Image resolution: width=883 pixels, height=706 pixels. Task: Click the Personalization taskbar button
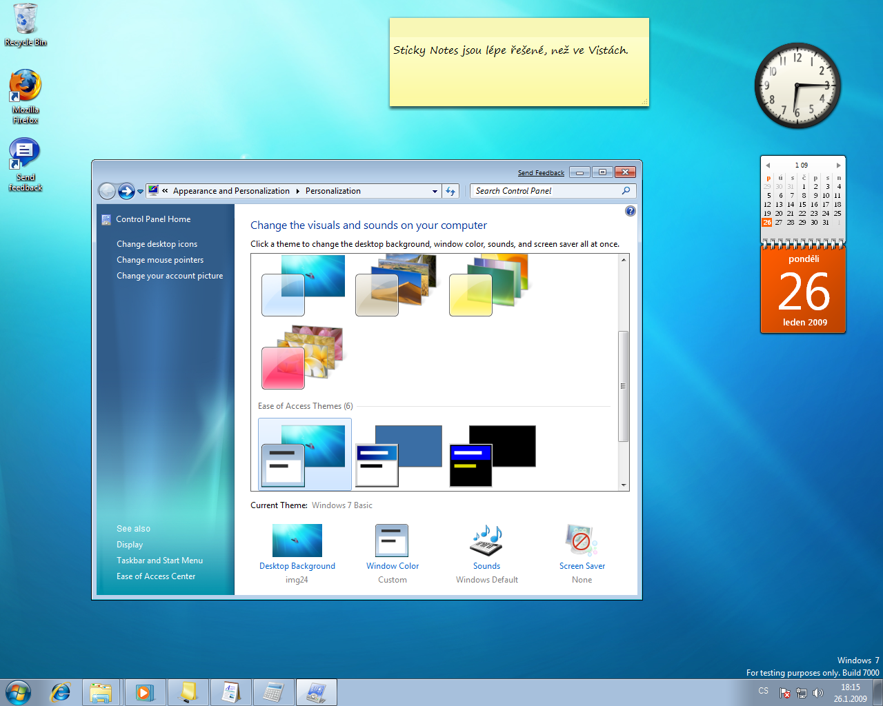317,692
